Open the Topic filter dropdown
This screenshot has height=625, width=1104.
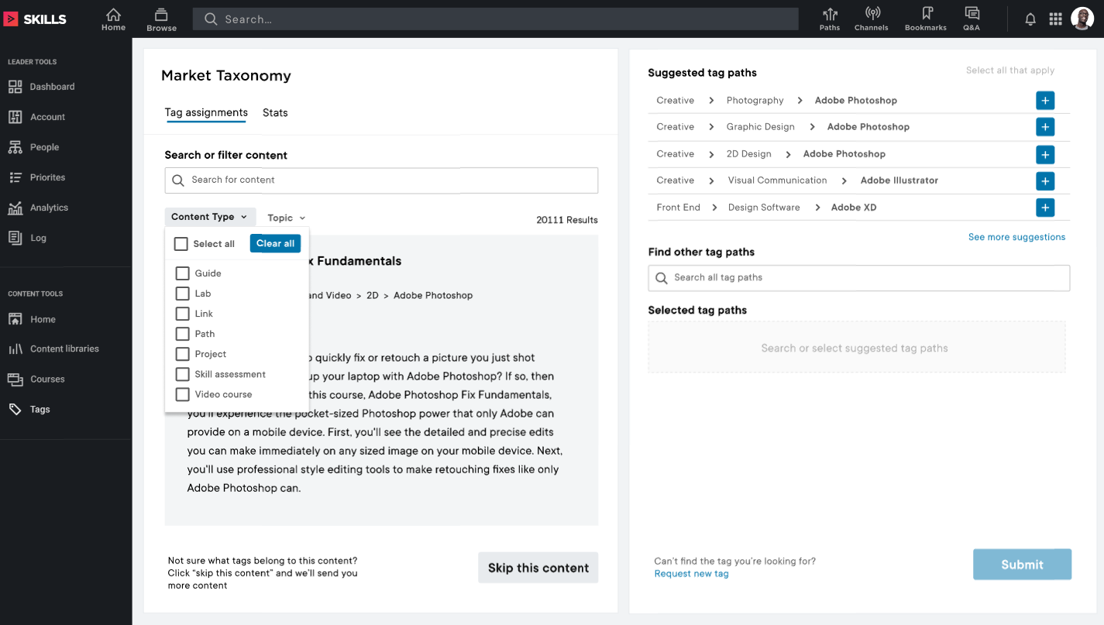tap(286, 218)
